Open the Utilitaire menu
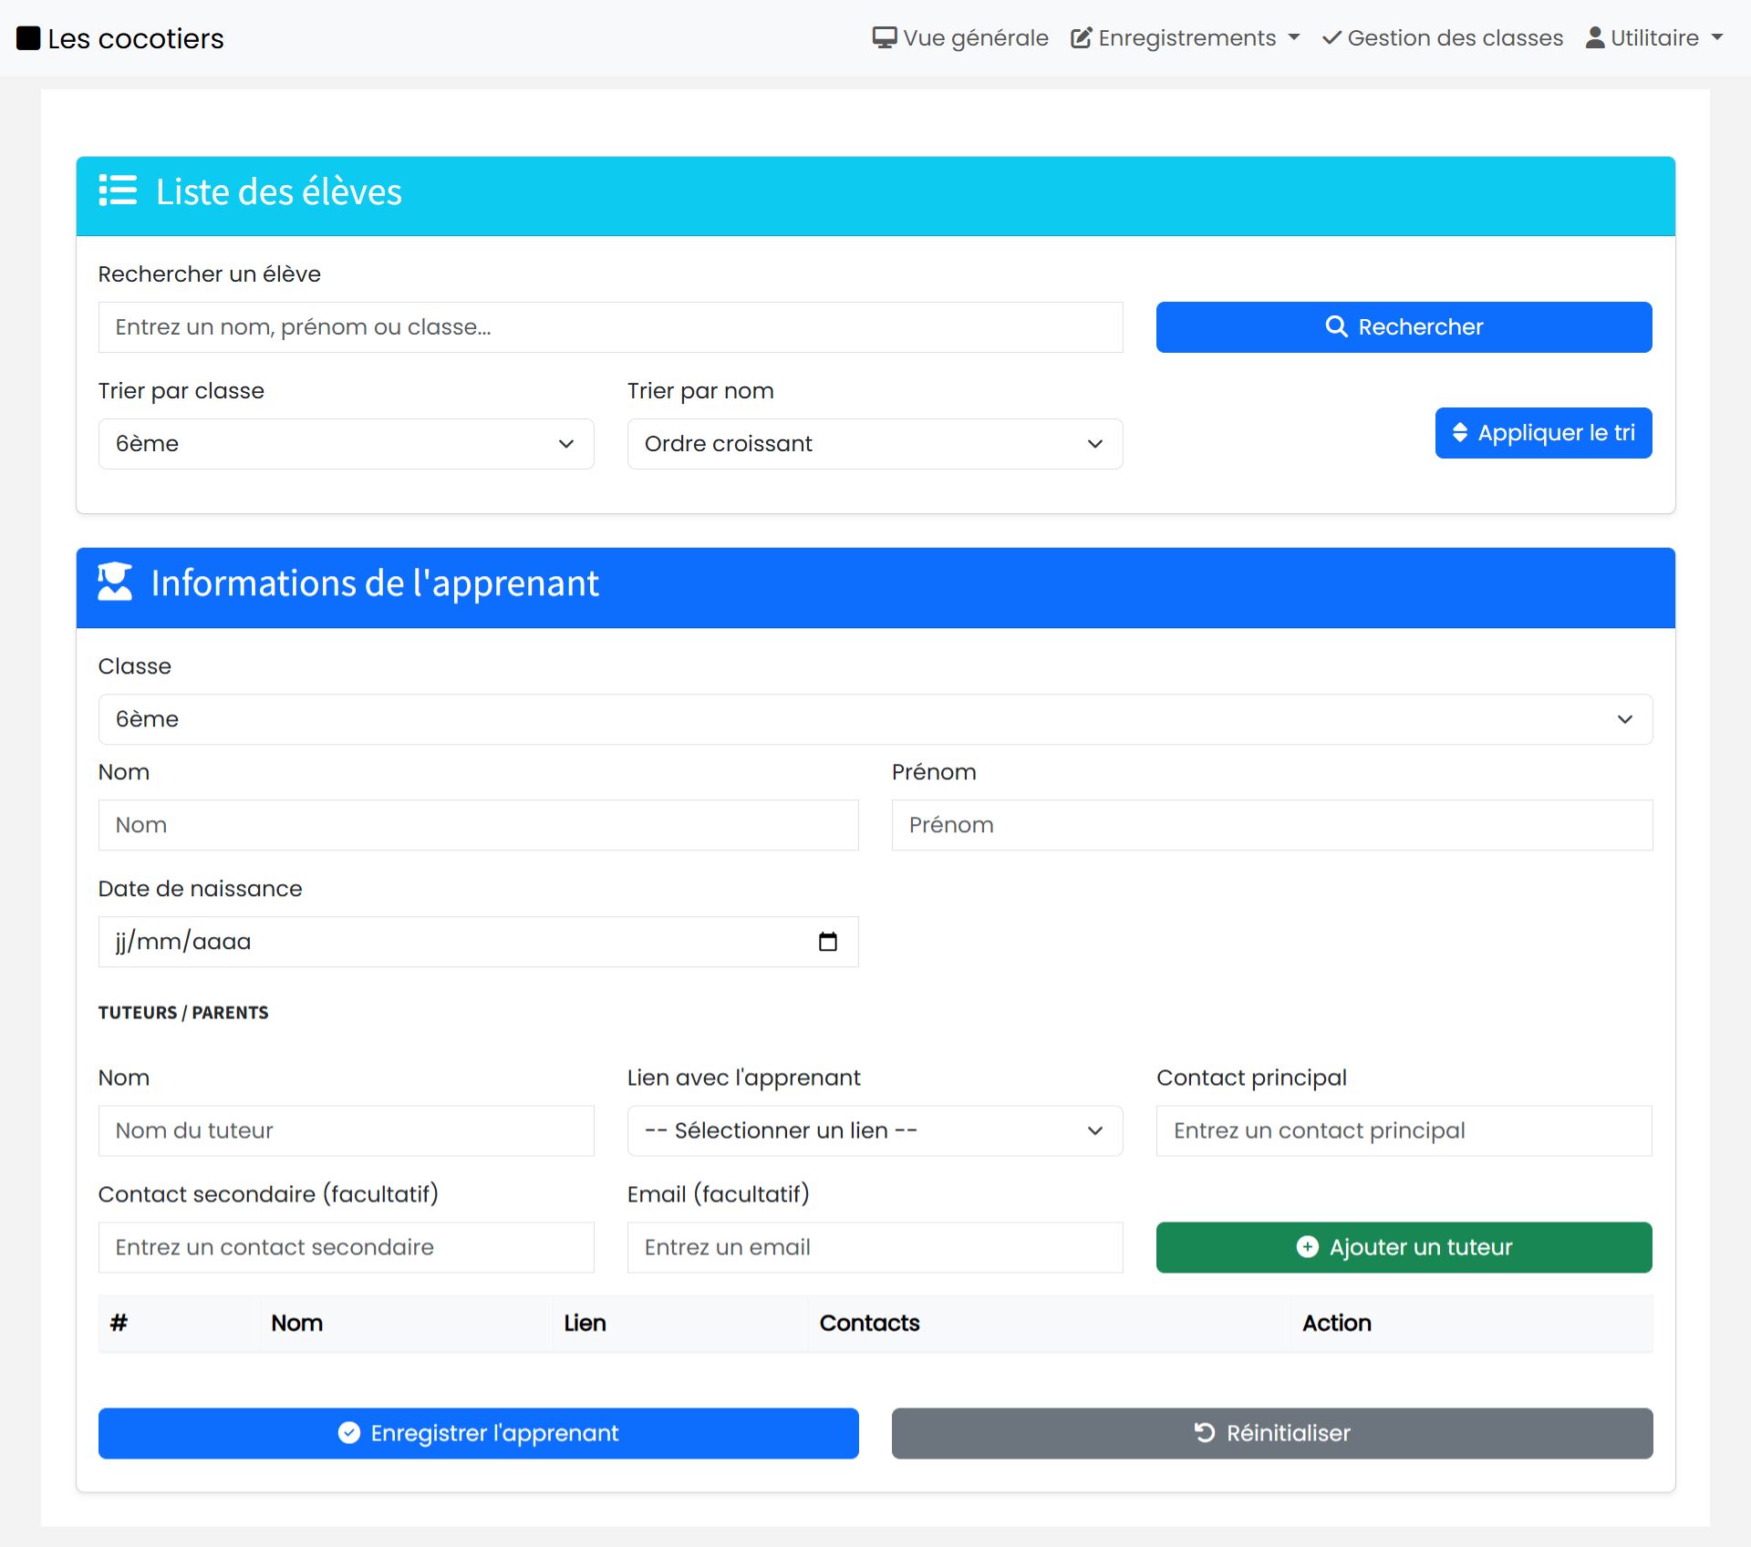The height and width of the screenshot is (1547, 1751). click(1654, 37)
